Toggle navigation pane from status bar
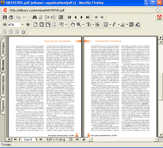 (9, 139)
